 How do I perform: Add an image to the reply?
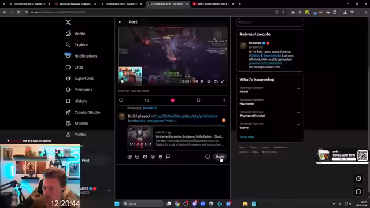pos(129,157)
